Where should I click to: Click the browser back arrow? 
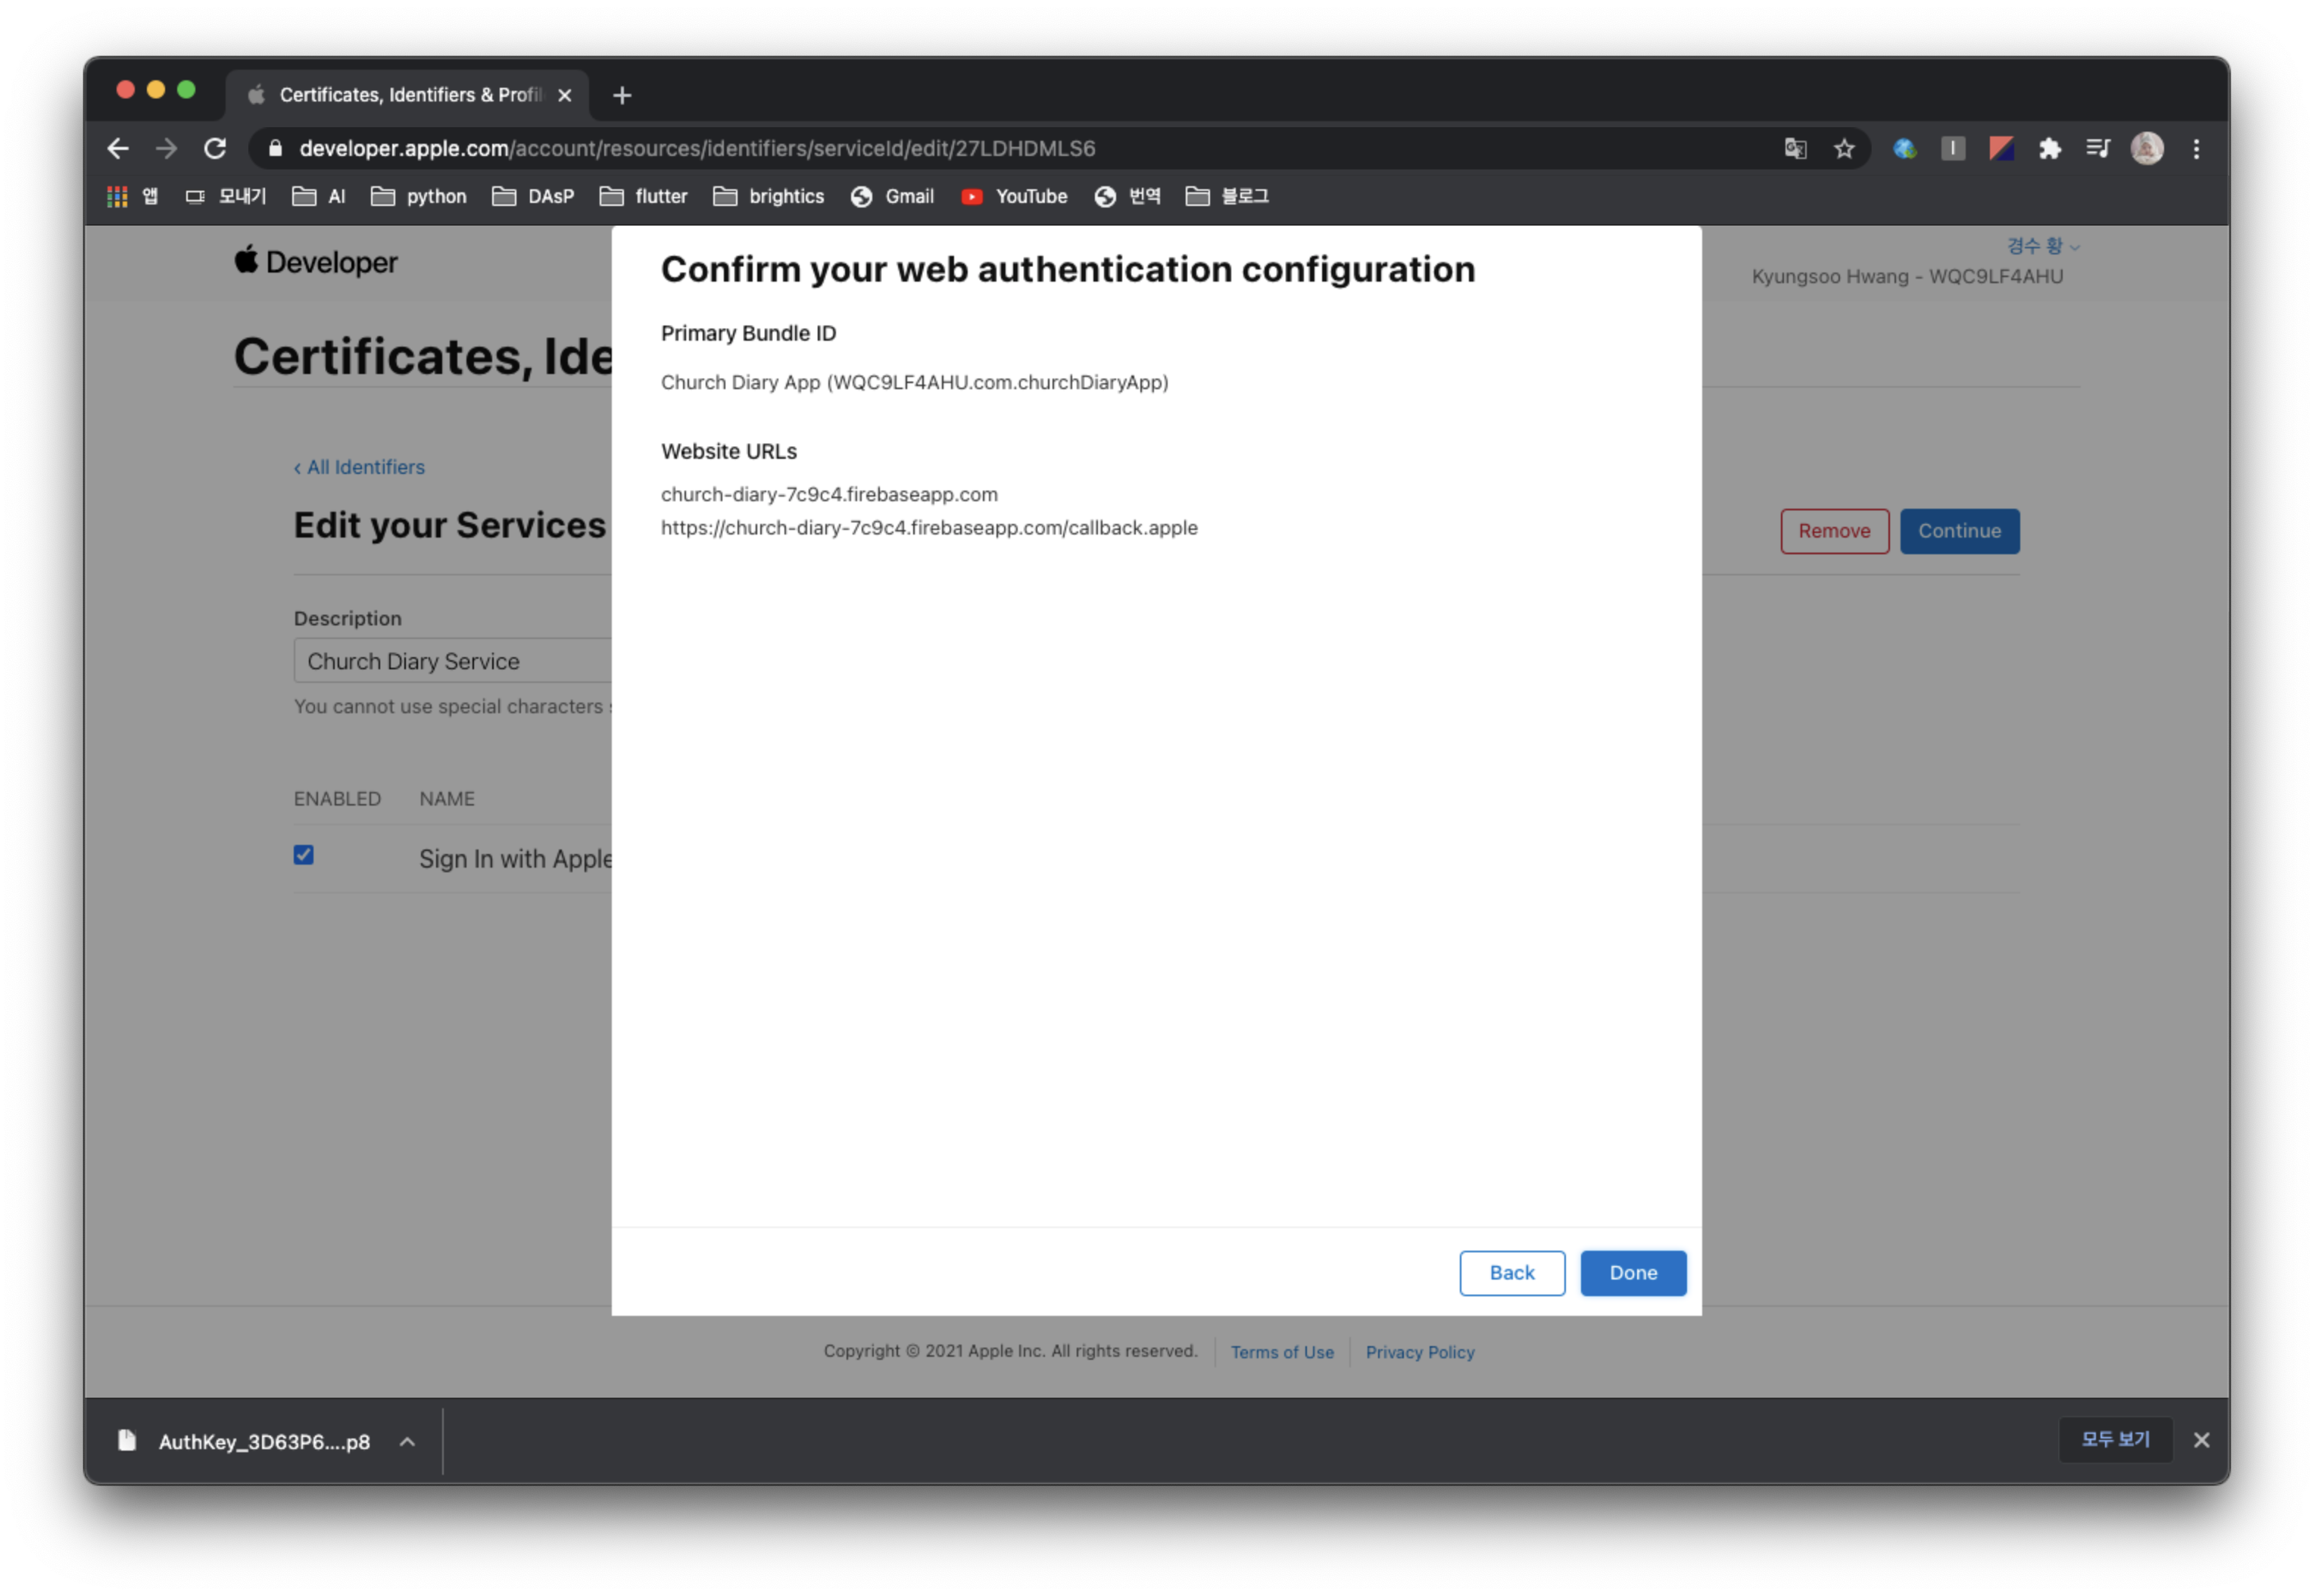tap(118, 149)
